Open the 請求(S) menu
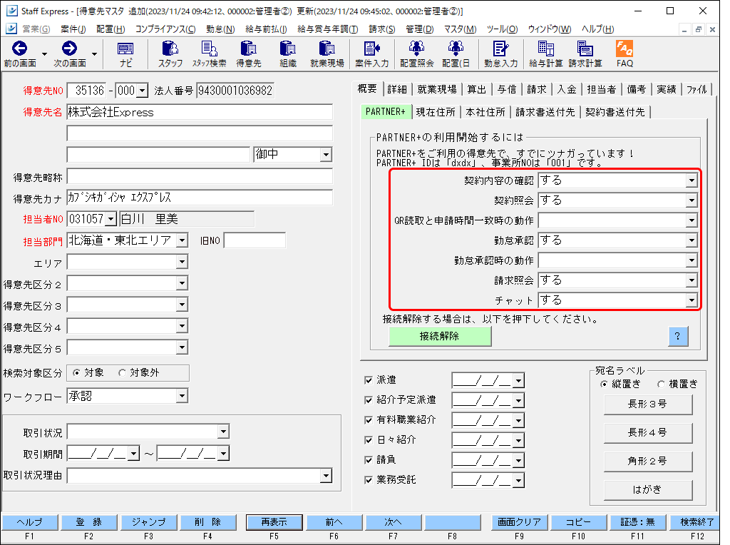 point(382,29)
